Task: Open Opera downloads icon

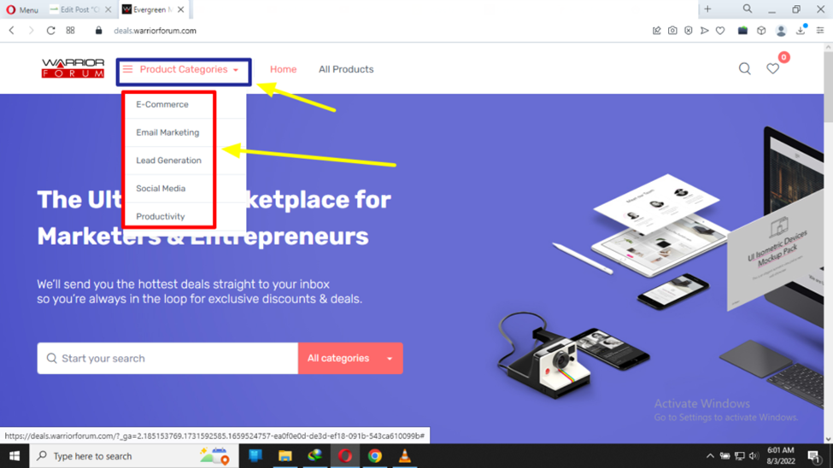Action: tap(801, 31)
